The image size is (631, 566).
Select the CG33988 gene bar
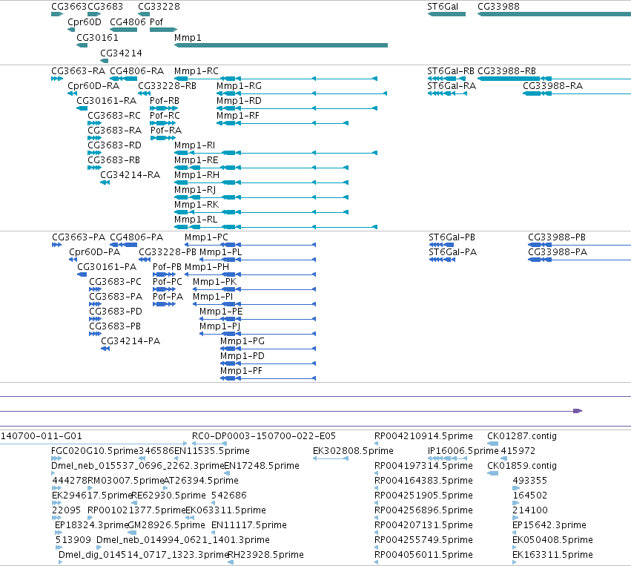(554, 14)
